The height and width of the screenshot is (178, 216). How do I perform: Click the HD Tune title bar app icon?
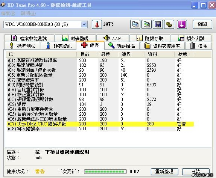(x=3, y=5)
